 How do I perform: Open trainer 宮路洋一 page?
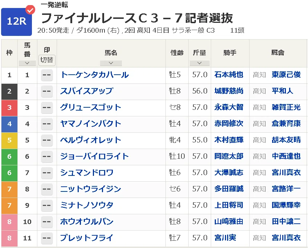pyautogui.click(x=286, y=189)
